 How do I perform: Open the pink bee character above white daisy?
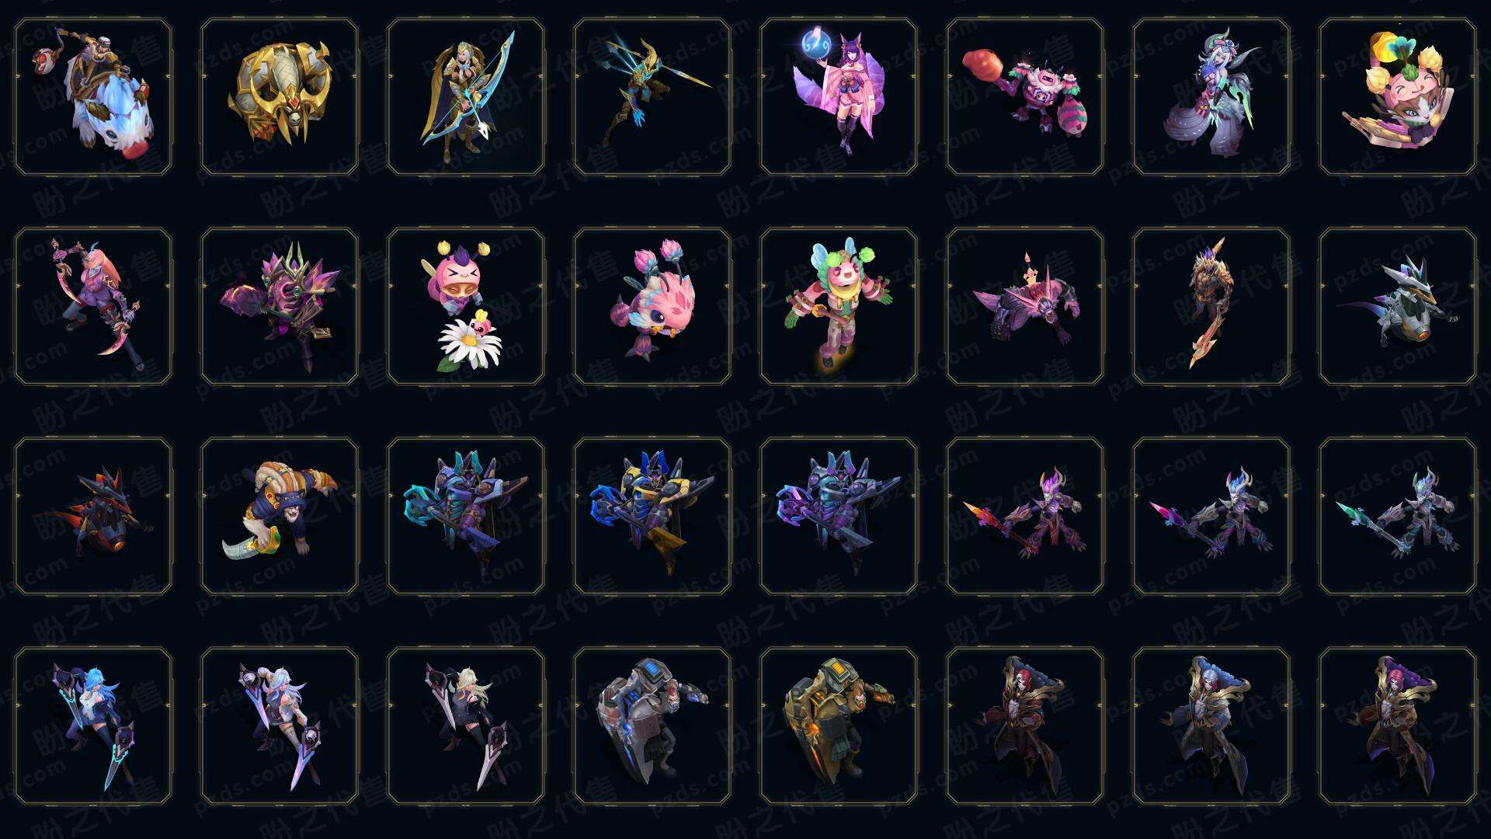coord(466,307)
